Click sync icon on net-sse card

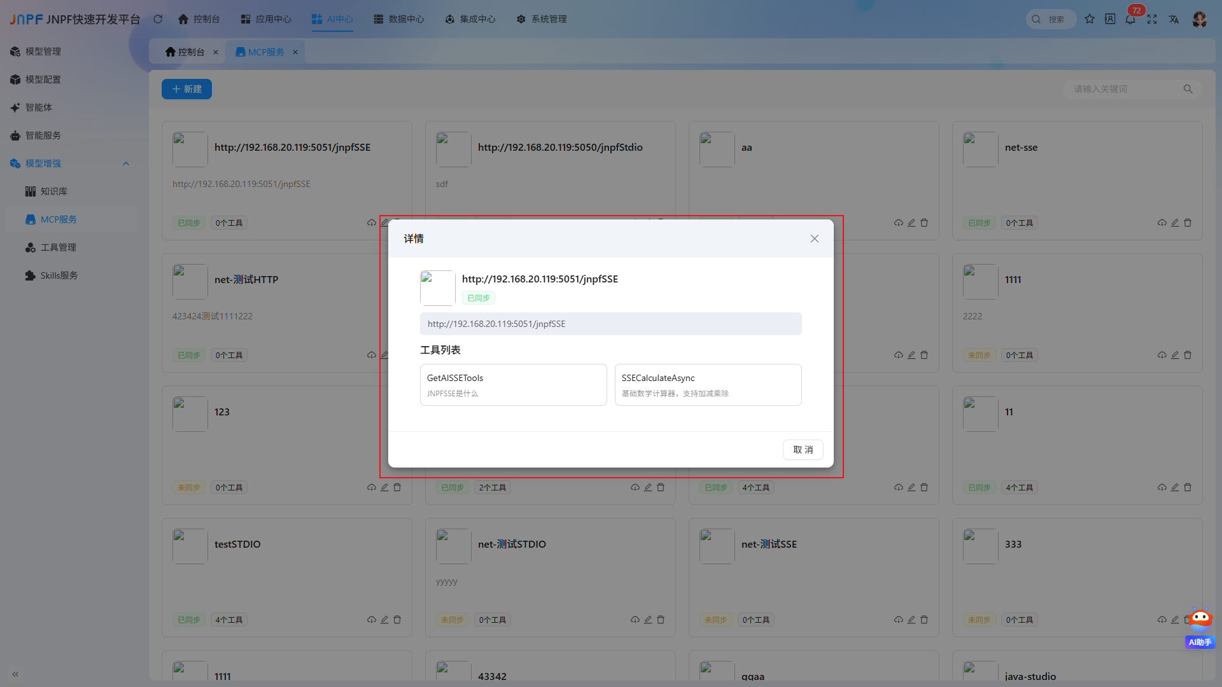coord(1162,223)
